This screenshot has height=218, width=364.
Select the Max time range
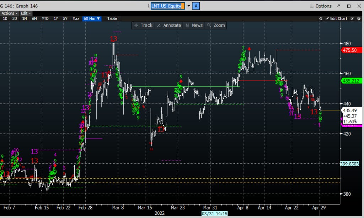(76, 18)
